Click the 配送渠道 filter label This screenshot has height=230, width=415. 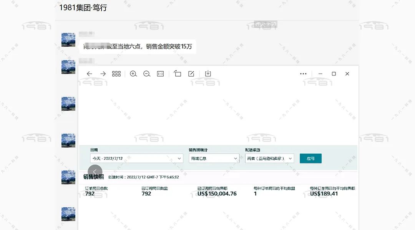252,150
